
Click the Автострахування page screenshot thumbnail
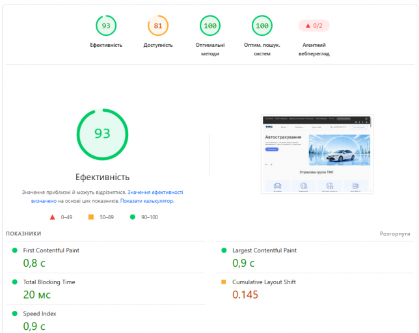317,154
